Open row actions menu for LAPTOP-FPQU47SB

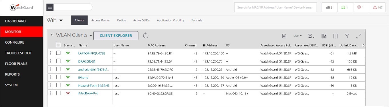(x=51, y=53)
